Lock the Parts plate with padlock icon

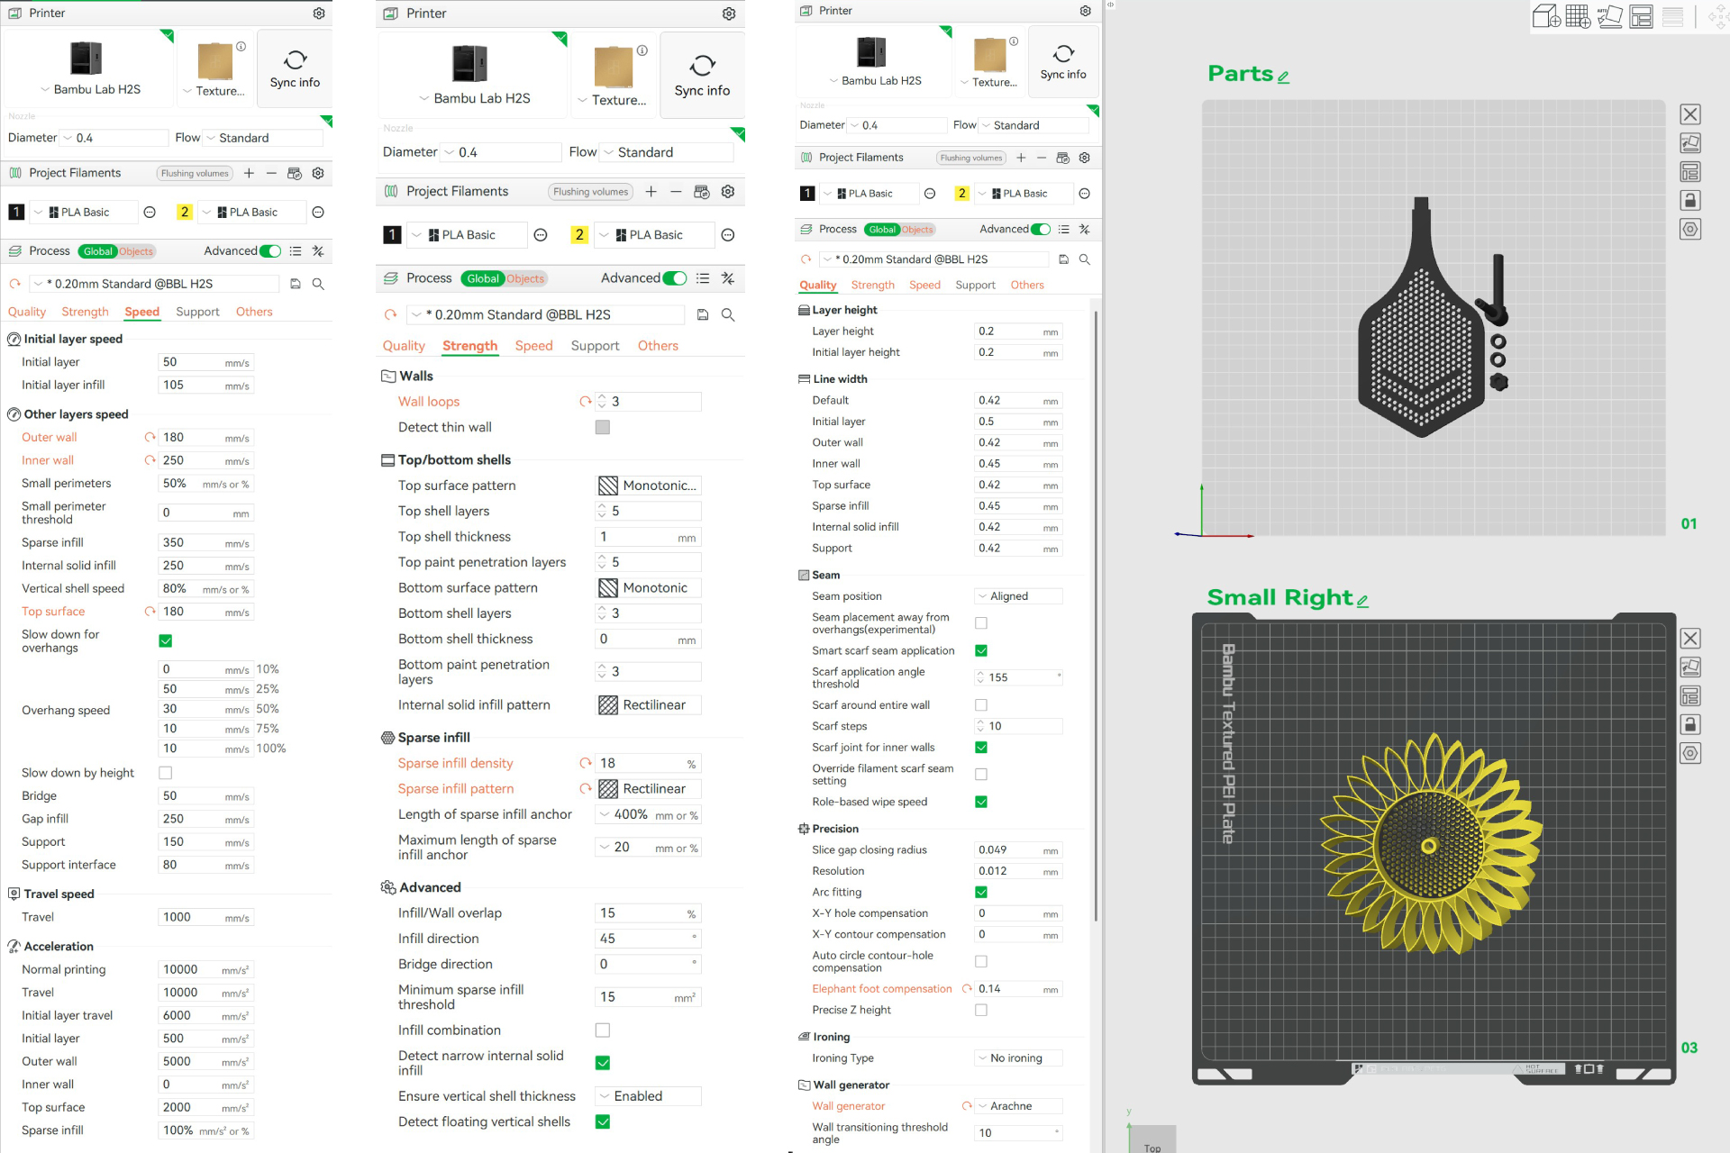pos(1690,200)
